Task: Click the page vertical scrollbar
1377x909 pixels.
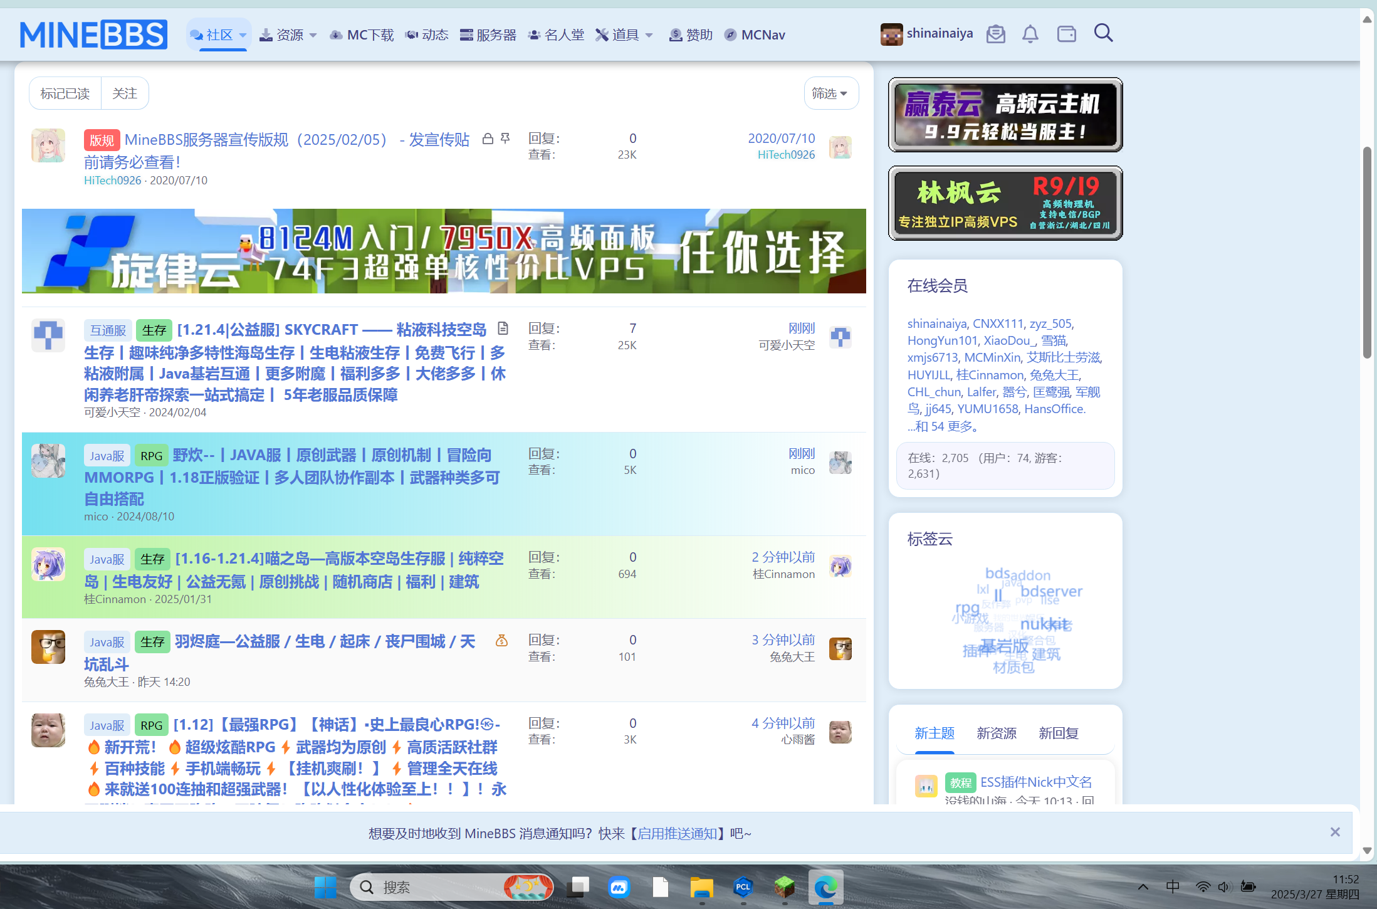Action: click(x=1368, y=252)
